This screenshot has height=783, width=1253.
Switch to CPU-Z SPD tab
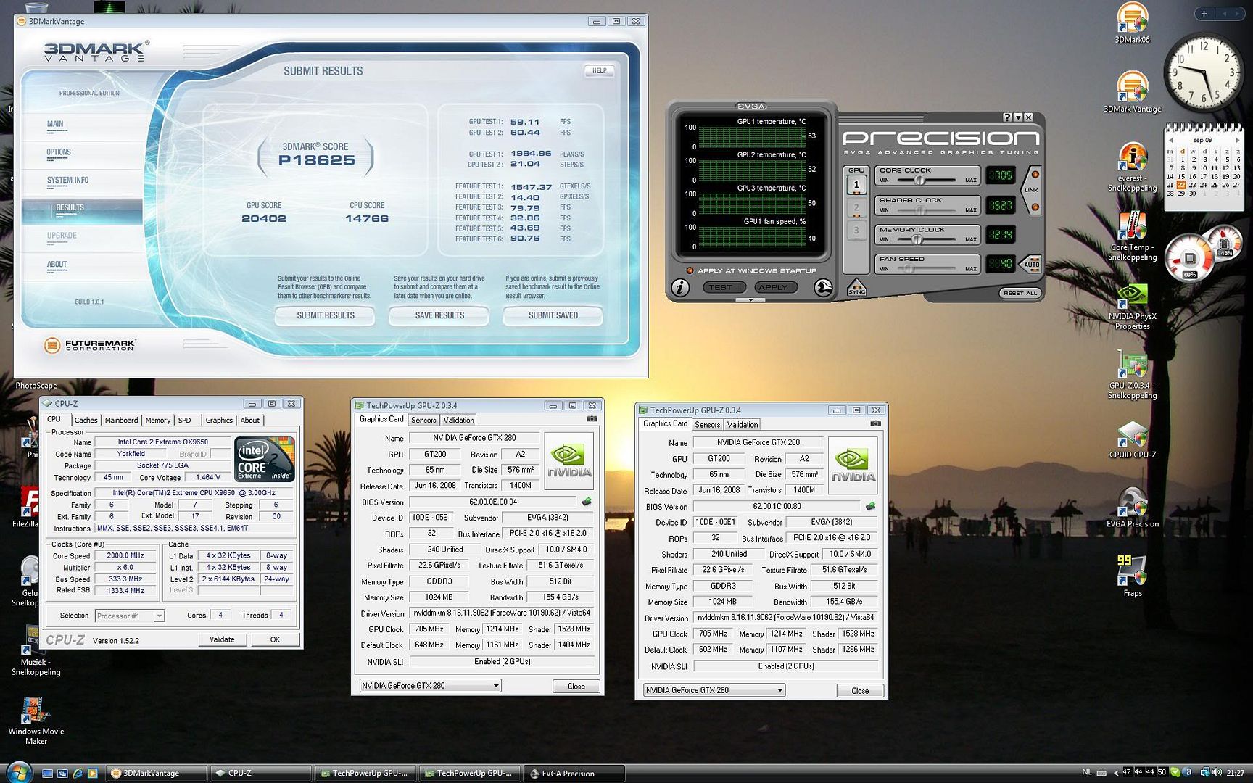tap(185, 420)
